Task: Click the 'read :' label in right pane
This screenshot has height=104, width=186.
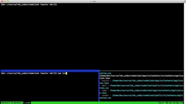Action: (x=105, y=90)
